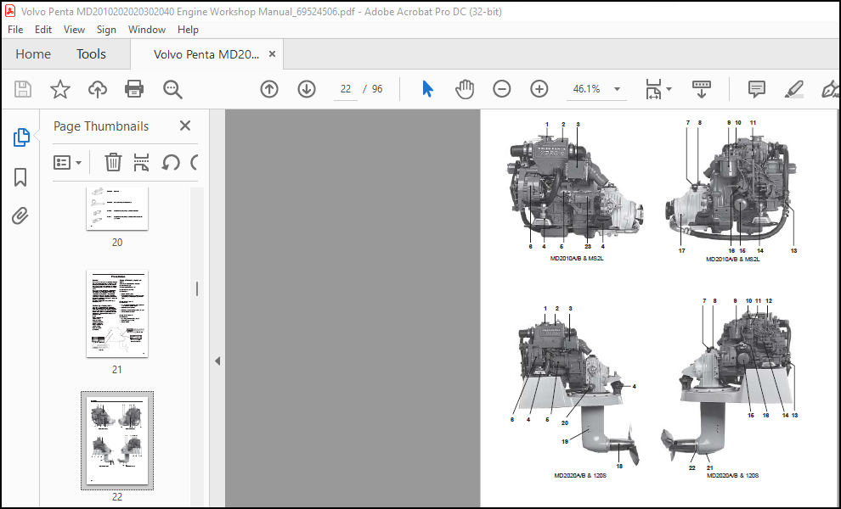Zoom in with the plus button

(x=539, y=89)
